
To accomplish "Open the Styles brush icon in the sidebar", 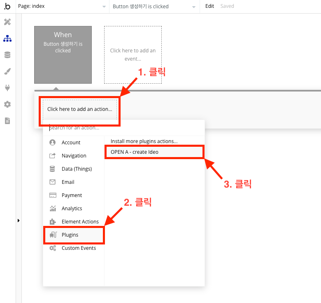I will pos(7,71).
